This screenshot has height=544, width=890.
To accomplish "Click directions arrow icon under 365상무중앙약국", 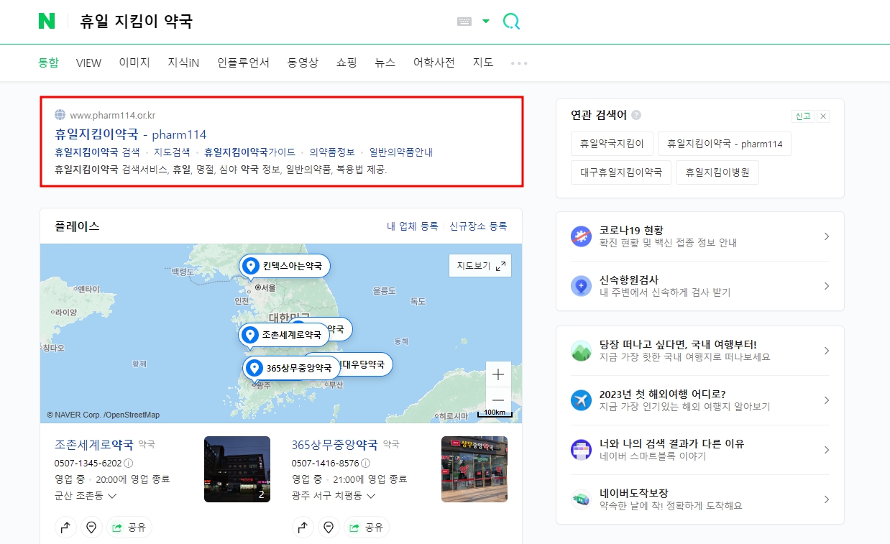I will 303,527.
